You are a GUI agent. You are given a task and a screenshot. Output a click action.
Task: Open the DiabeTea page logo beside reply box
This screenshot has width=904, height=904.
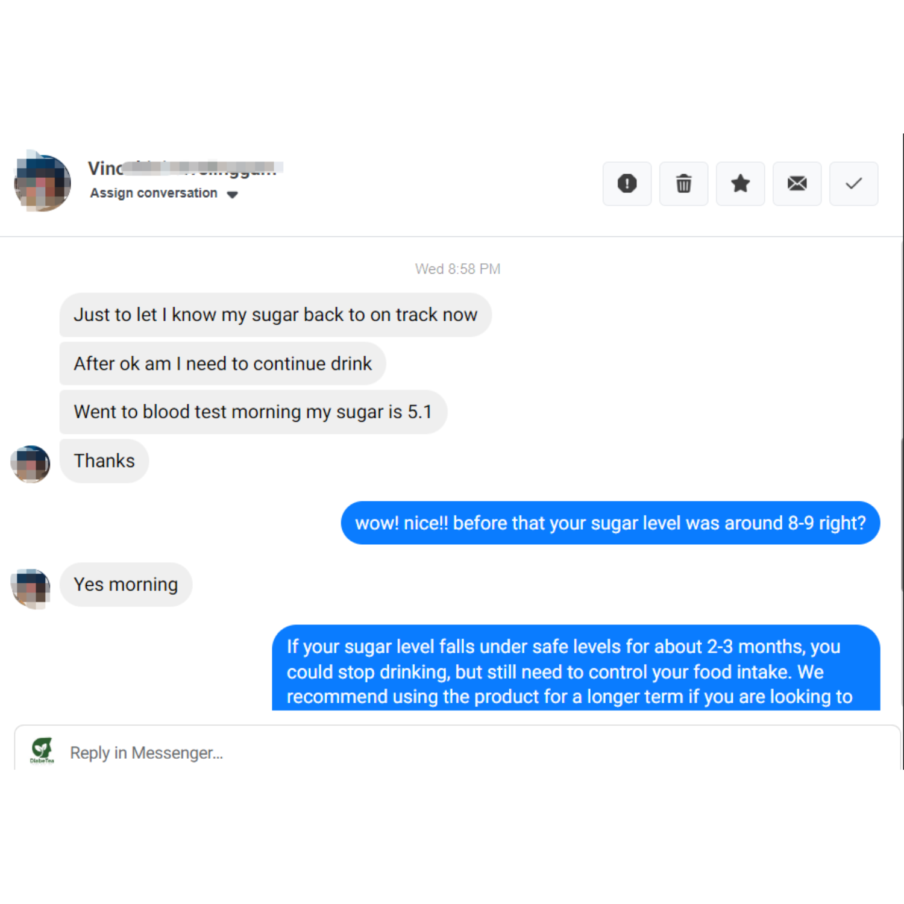(42, 750)
